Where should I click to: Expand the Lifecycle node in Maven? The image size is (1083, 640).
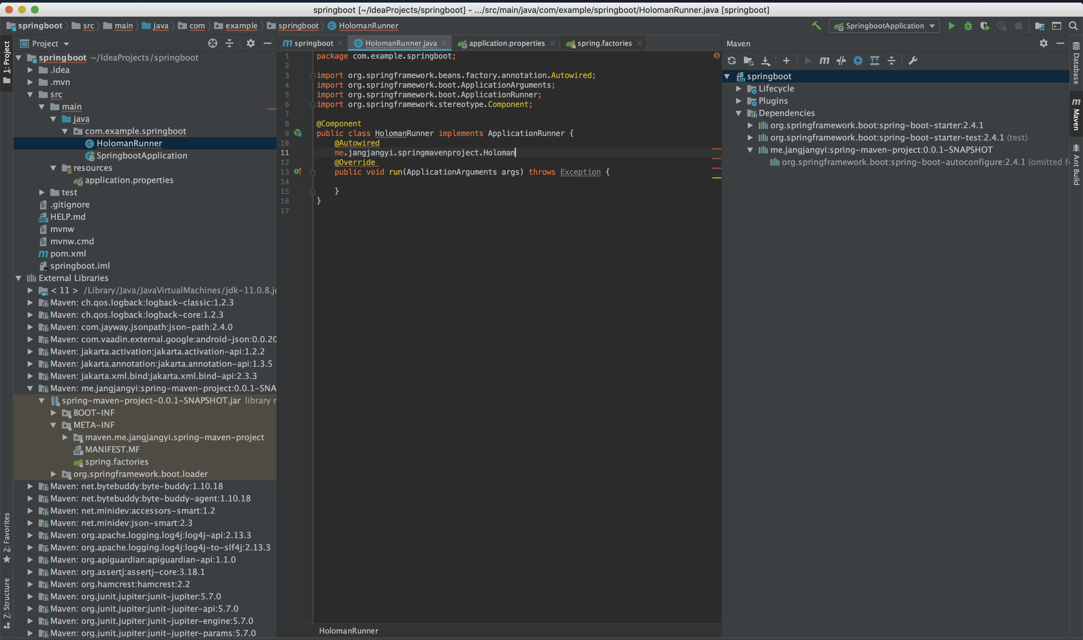click(738, 88)
